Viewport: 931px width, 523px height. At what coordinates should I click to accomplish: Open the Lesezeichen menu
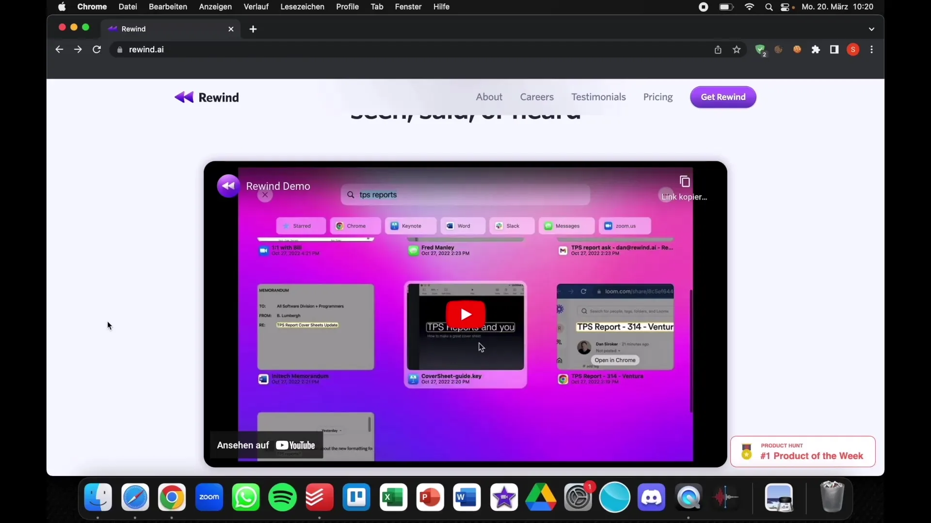(302, 7)
